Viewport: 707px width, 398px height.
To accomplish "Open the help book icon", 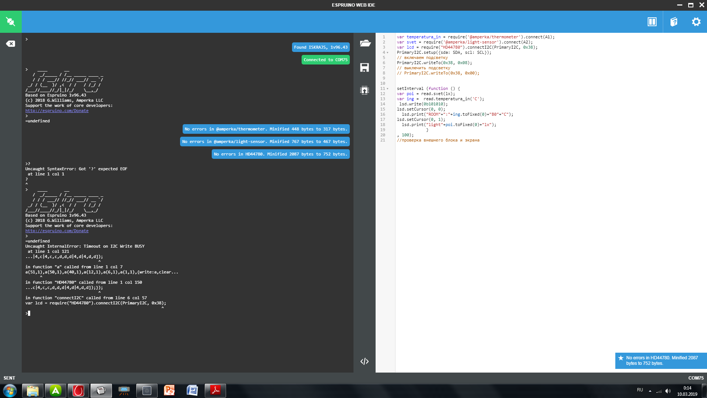I will [x=674, y=22].
